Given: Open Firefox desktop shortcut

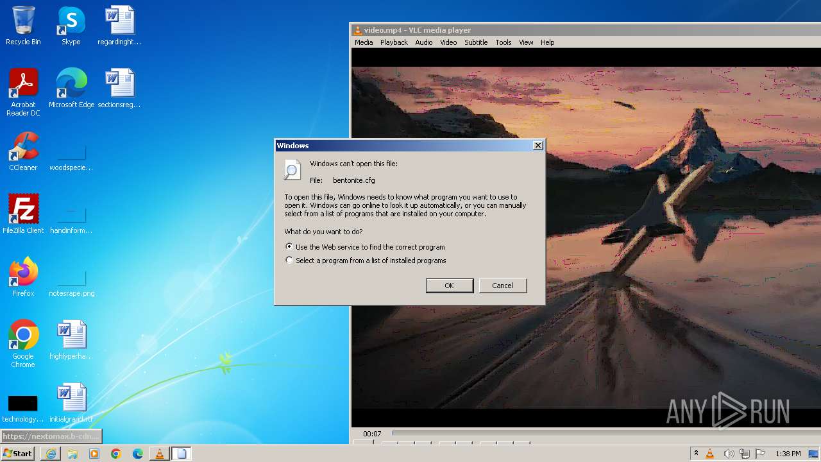Looking at the screenshot, I should click(x=23, y=277).
